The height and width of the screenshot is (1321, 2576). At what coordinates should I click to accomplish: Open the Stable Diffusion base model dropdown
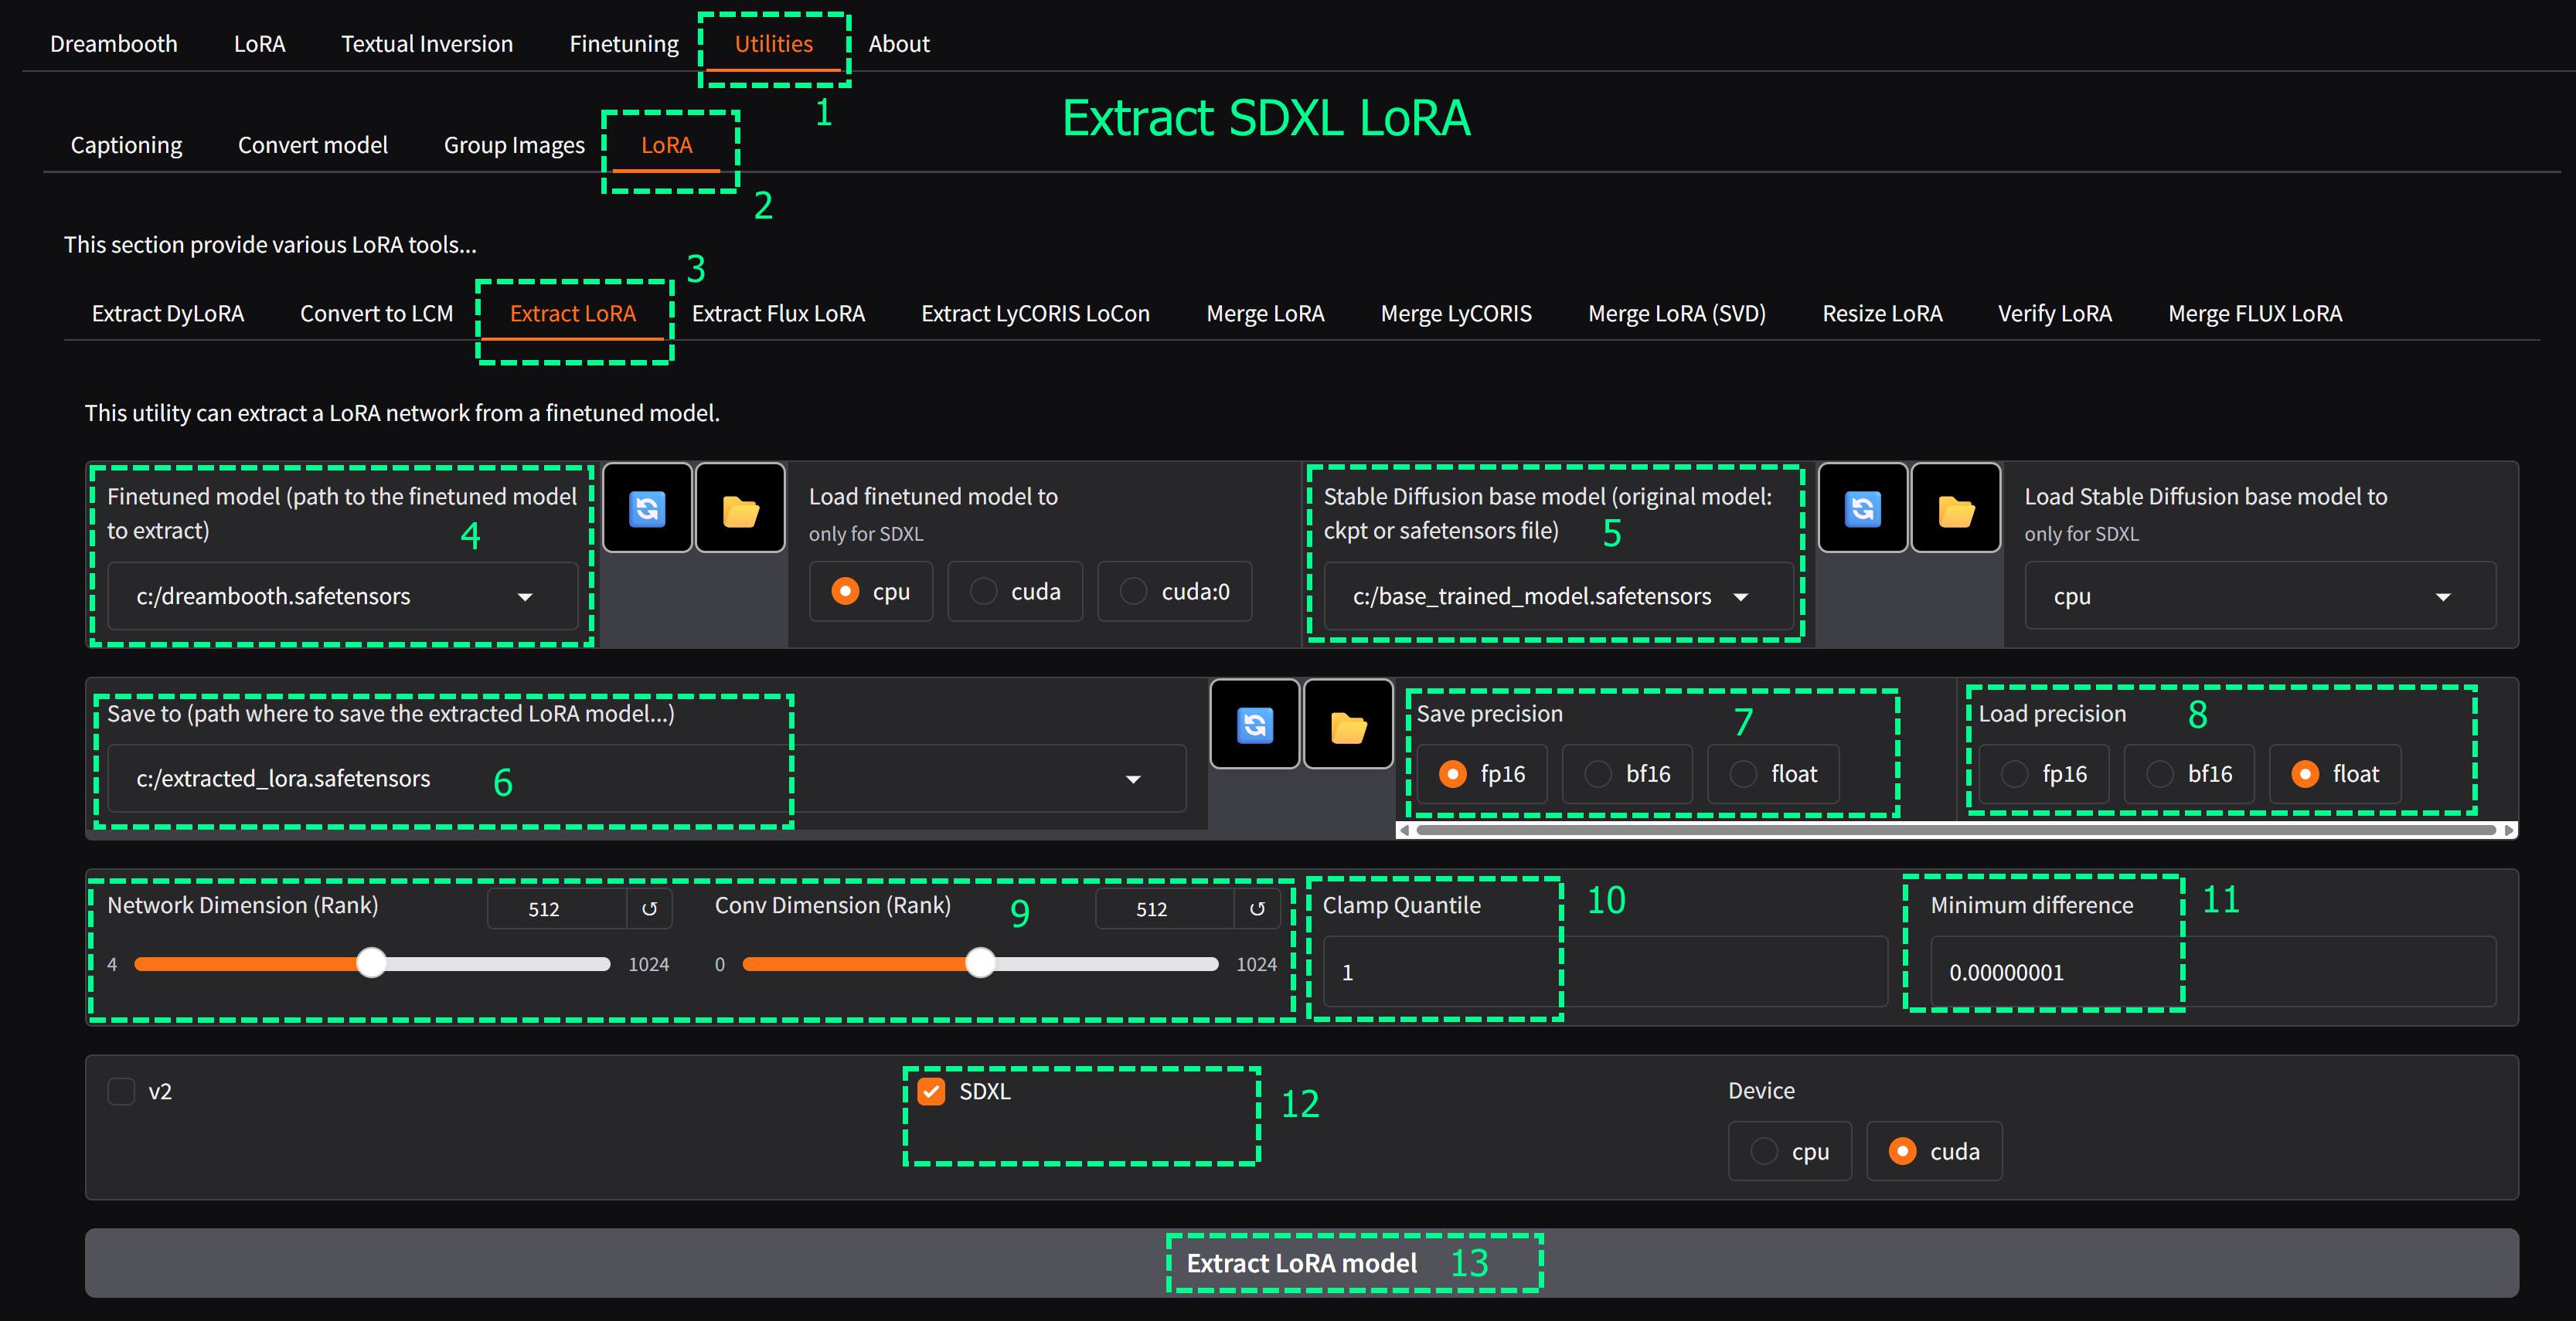click(1558, 596)
